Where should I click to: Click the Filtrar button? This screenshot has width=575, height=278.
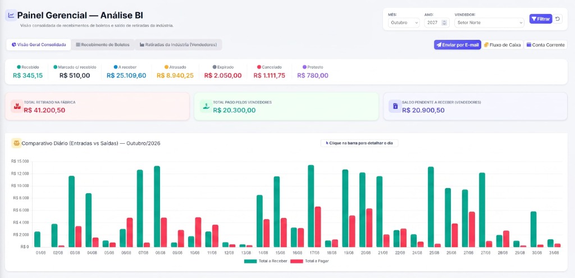(541, 19)
